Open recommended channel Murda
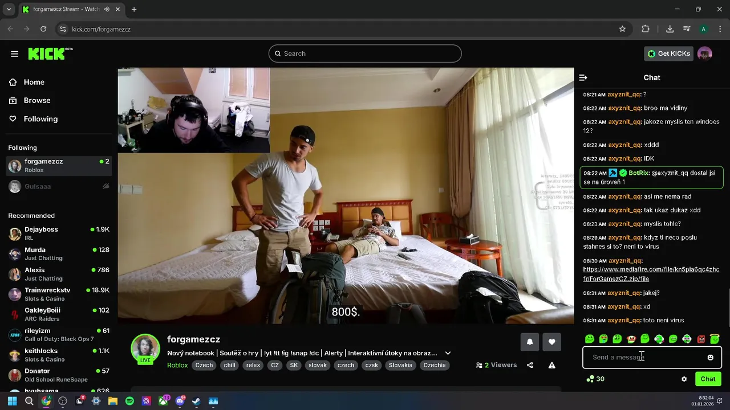730x410 pixels. pyautogui.click(x=59, y=254)
